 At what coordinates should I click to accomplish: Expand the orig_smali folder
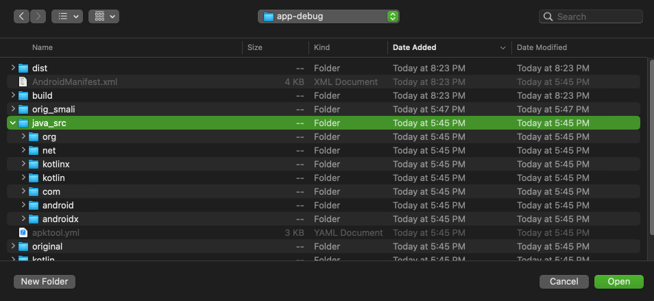[13, 109]
